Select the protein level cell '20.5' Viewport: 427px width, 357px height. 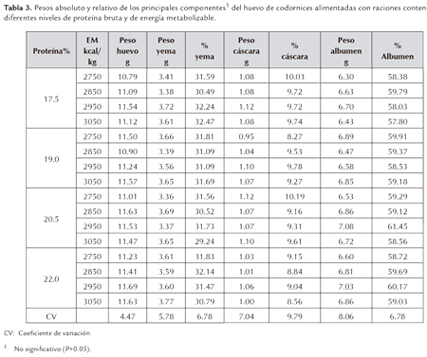[51, 219]
